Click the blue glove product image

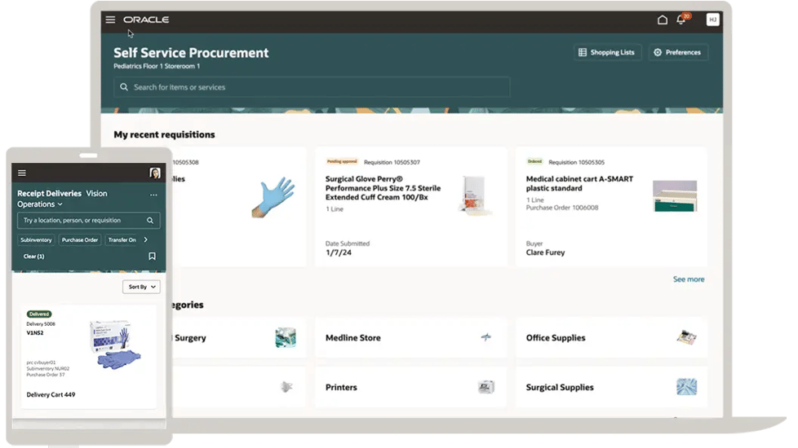(273, 198)
